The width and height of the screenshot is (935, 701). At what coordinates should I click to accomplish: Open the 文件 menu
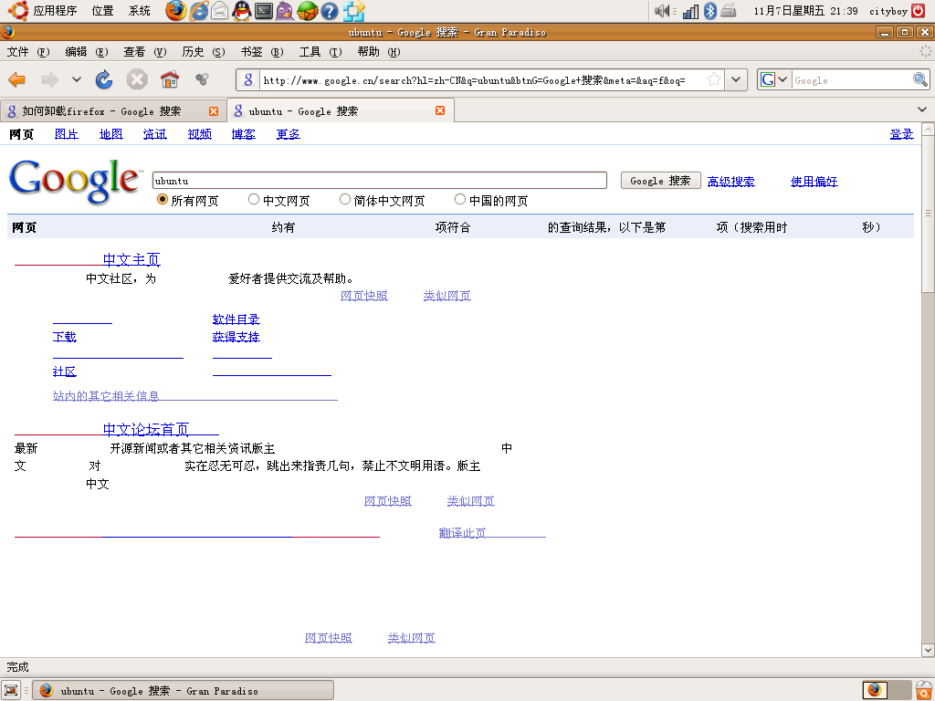click(x=28, y=52)
